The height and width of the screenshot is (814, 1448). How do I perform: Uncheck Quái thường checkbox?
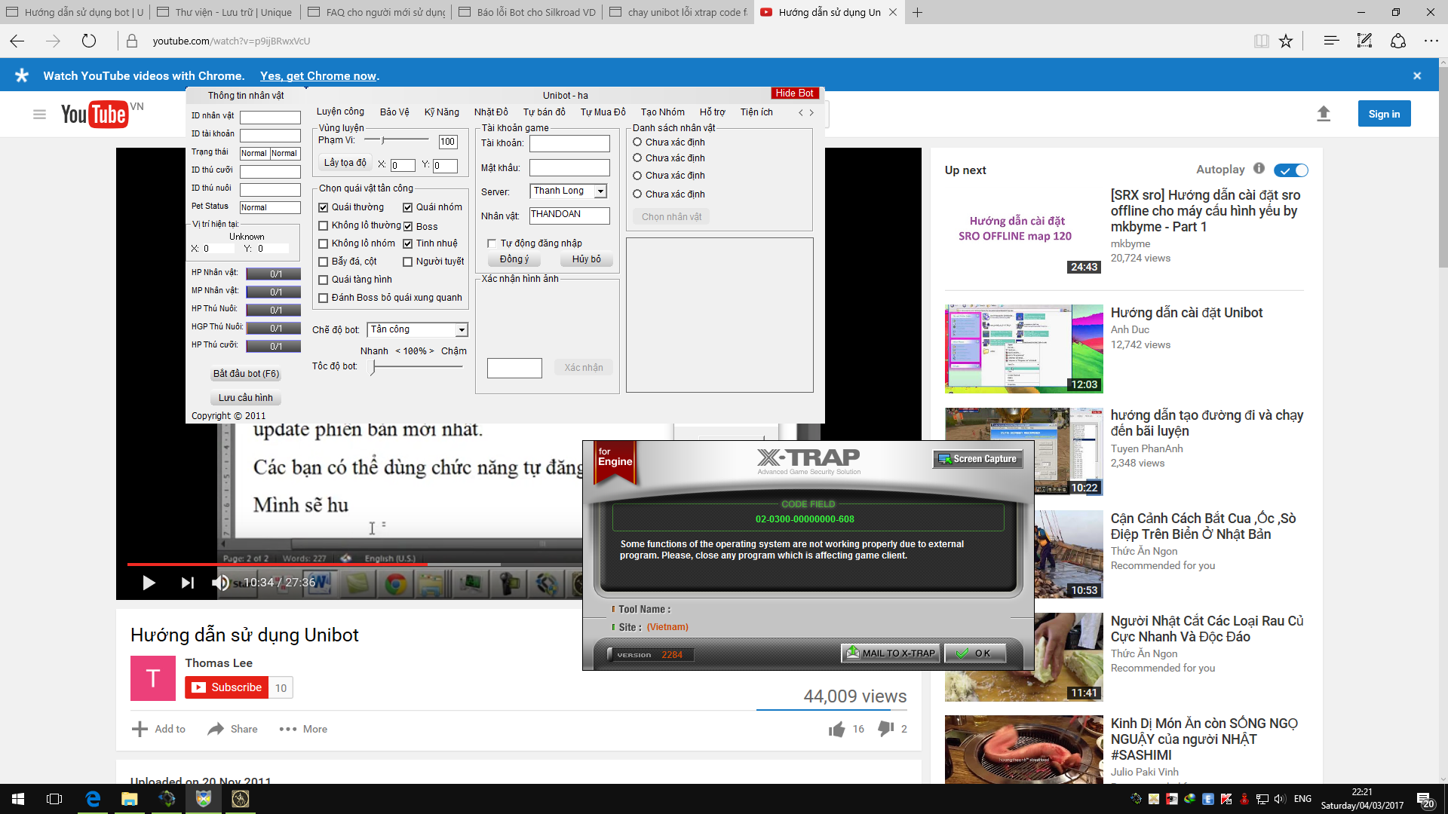[324, 207]
